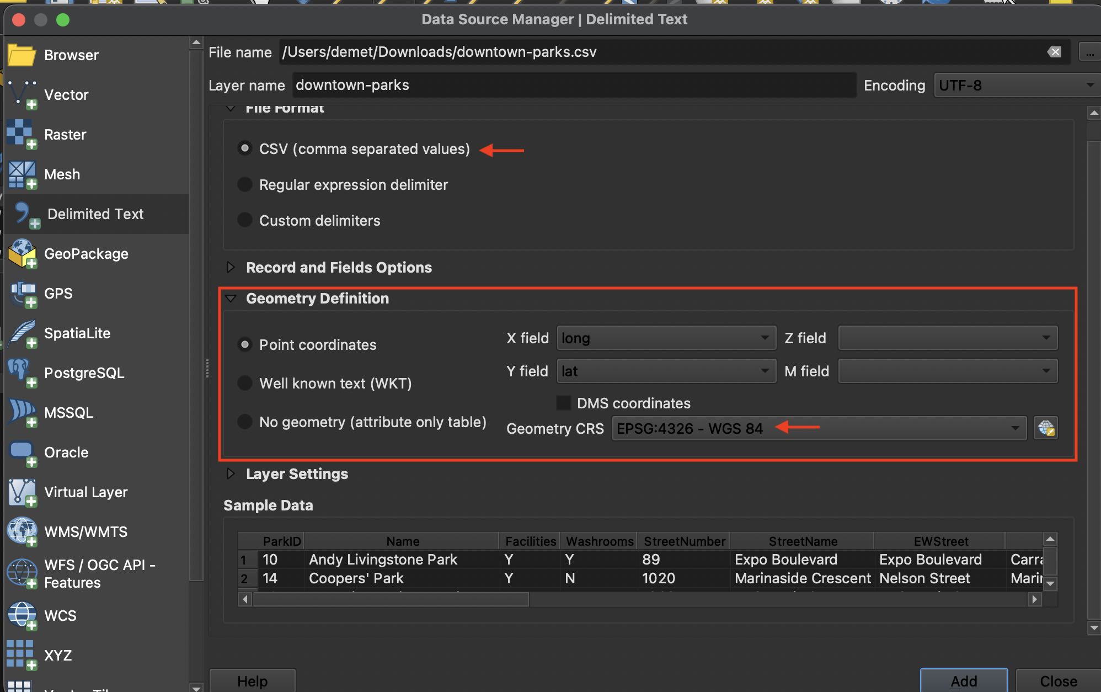Click the Layer name input field
The width and height of the screenshot is (1101, 692).
pos(574,85)
